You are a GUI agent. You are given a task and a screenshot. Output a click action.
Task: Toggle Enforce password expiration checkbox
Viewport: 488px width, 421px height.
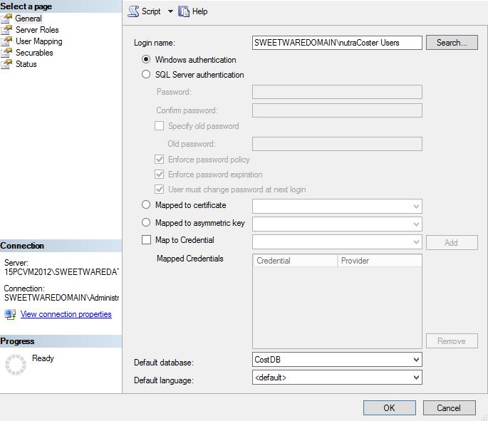(x=160, y=175)
